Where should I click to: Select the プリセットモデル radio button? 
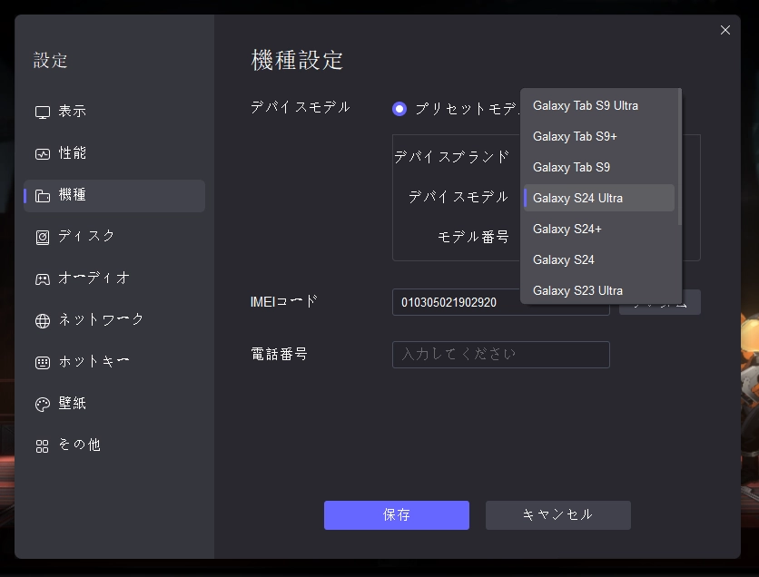click(x=399, y=109)
